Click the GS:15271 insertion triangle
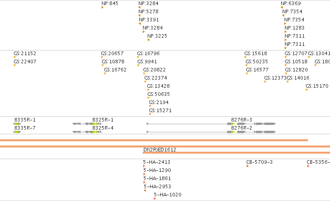The height and width of the screenshot is (201, 330). click(x=150, y=114)
